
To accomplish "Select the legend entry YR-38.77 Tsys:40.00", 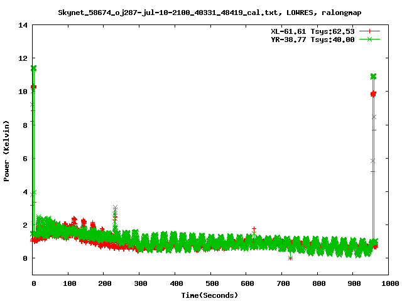I will click(313, 40).
